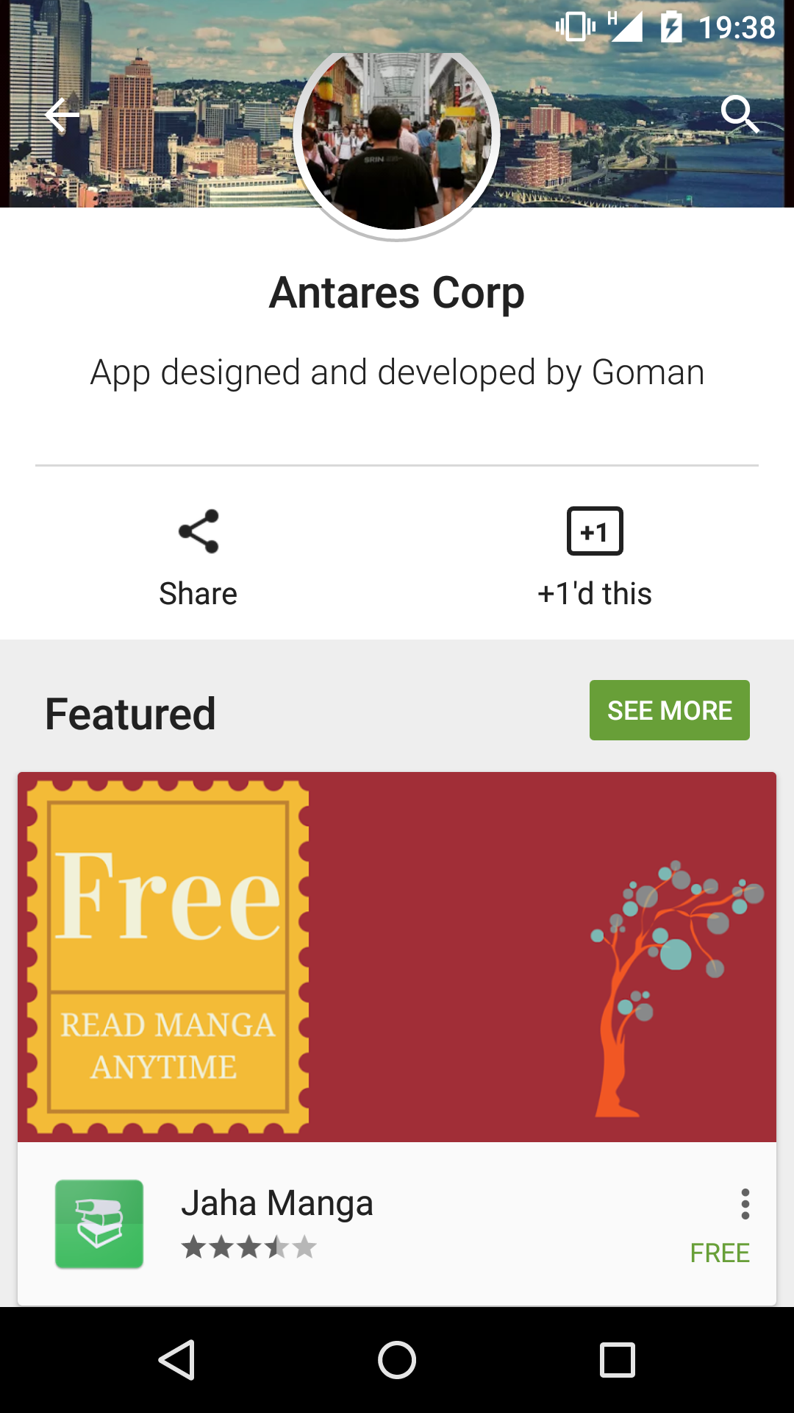794x1413 pixels.
Task: Tap the +1'd this label
Action: click(595, 593)
